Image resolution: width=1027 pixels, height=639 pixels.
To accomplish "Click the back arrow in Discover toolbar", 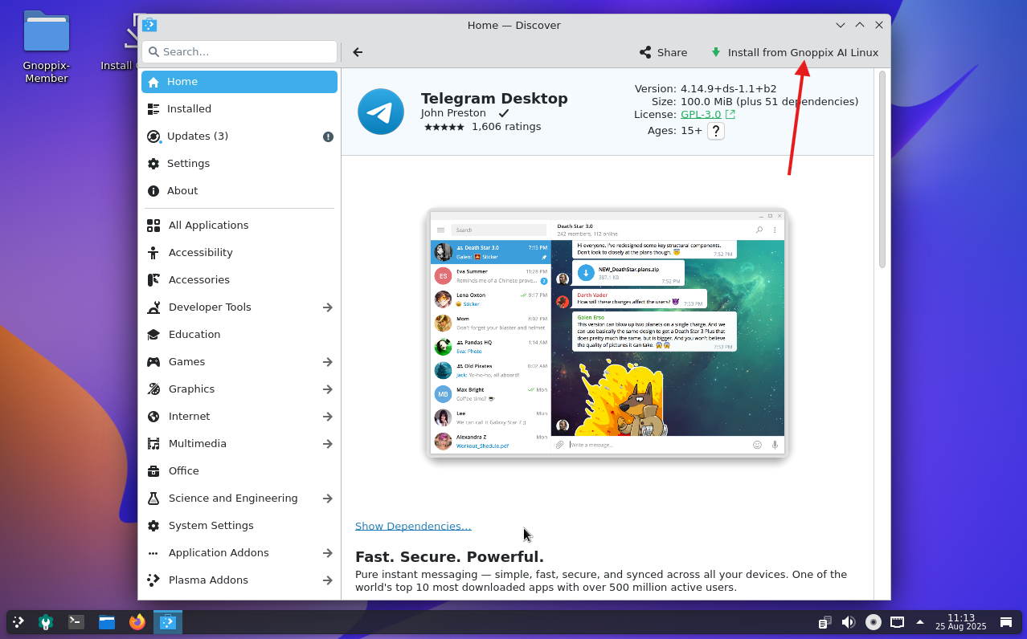I will [358, 52].
